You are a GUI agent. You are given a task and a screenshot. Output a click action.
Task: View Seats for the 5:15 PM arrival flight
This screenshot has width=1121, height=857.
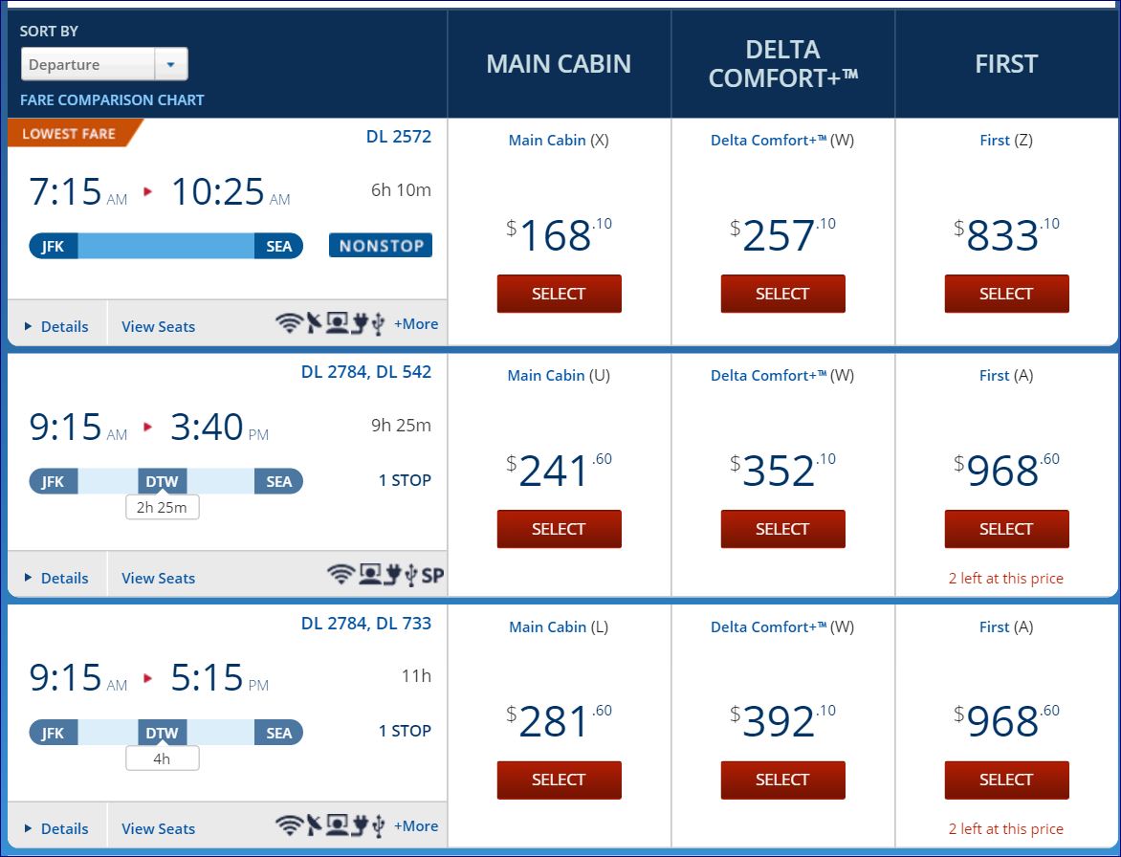(158, 828)
